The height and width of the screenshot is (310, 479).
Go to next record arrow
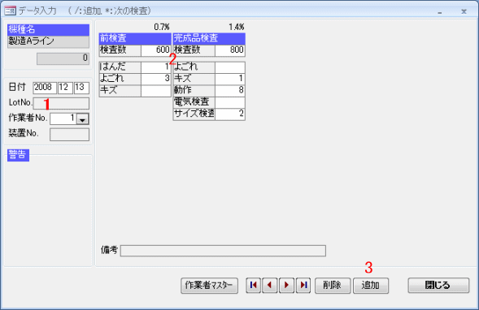286,285
